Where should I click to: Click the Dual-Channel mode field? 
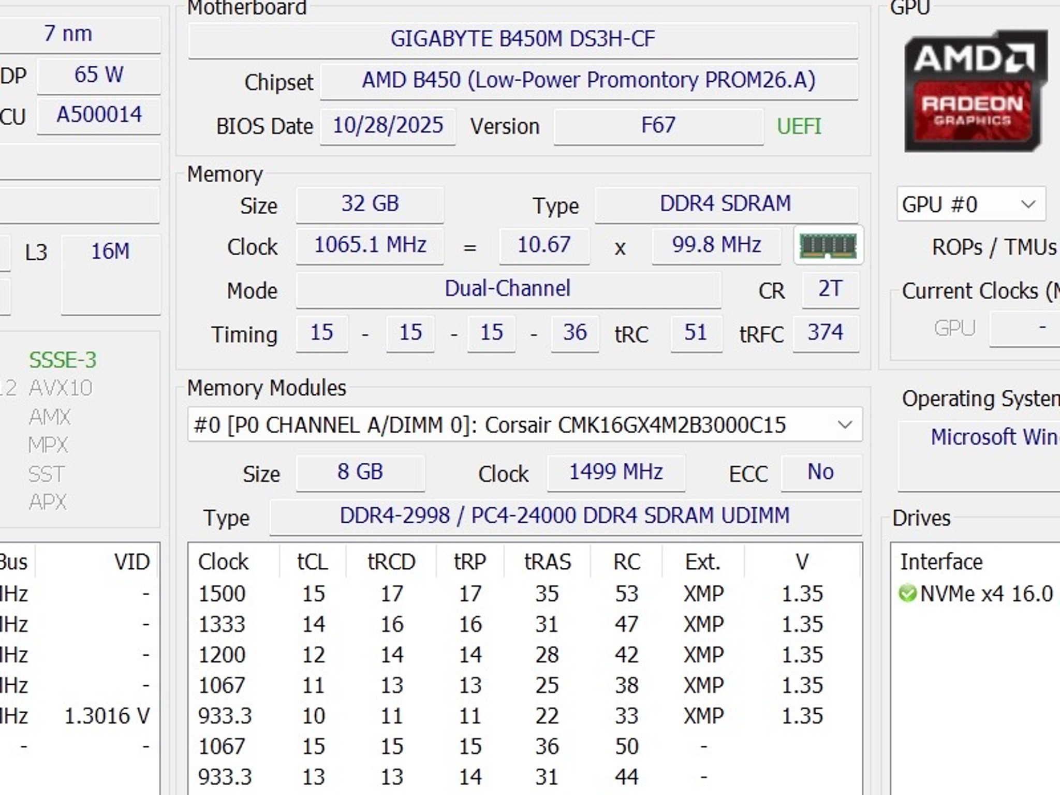click(508, 289)
